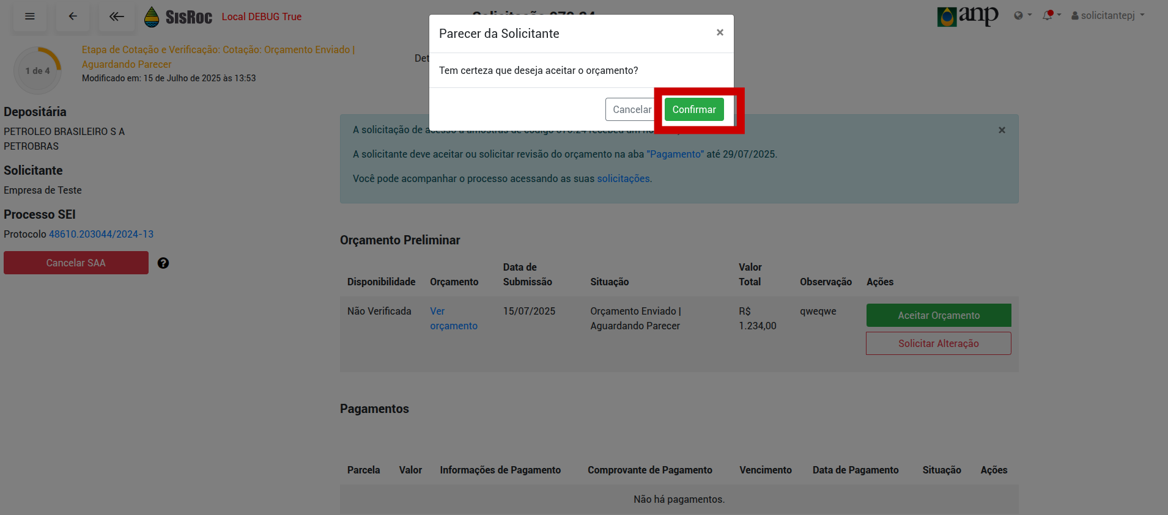Open the hamburger menu icon
Viewport: 1168px width, 515px height.
(29, 16)
